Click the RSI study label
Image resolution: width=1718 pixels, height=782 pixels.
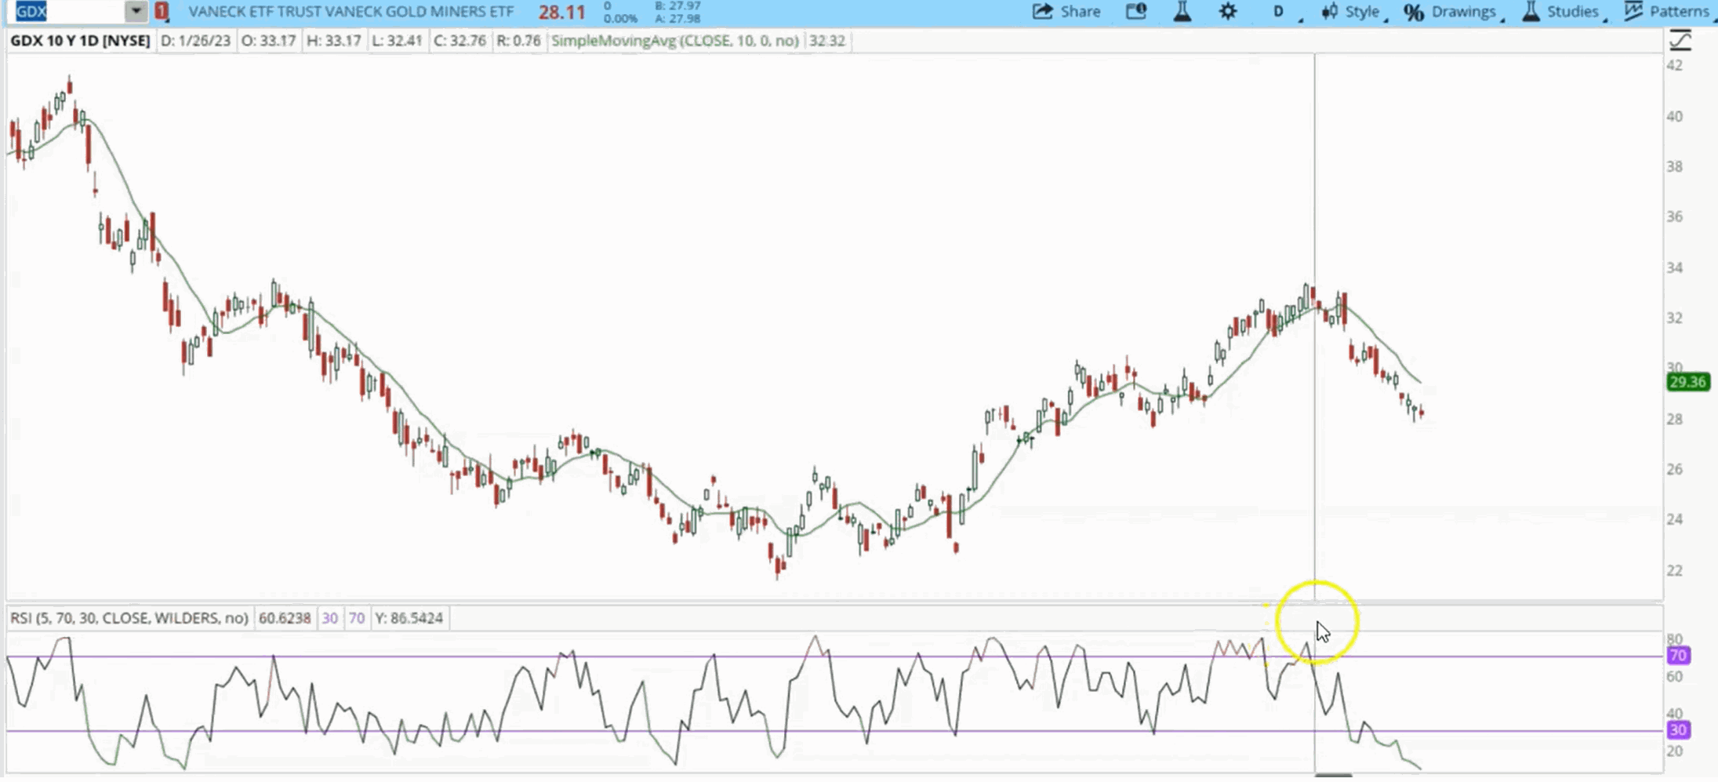(129, 618)
